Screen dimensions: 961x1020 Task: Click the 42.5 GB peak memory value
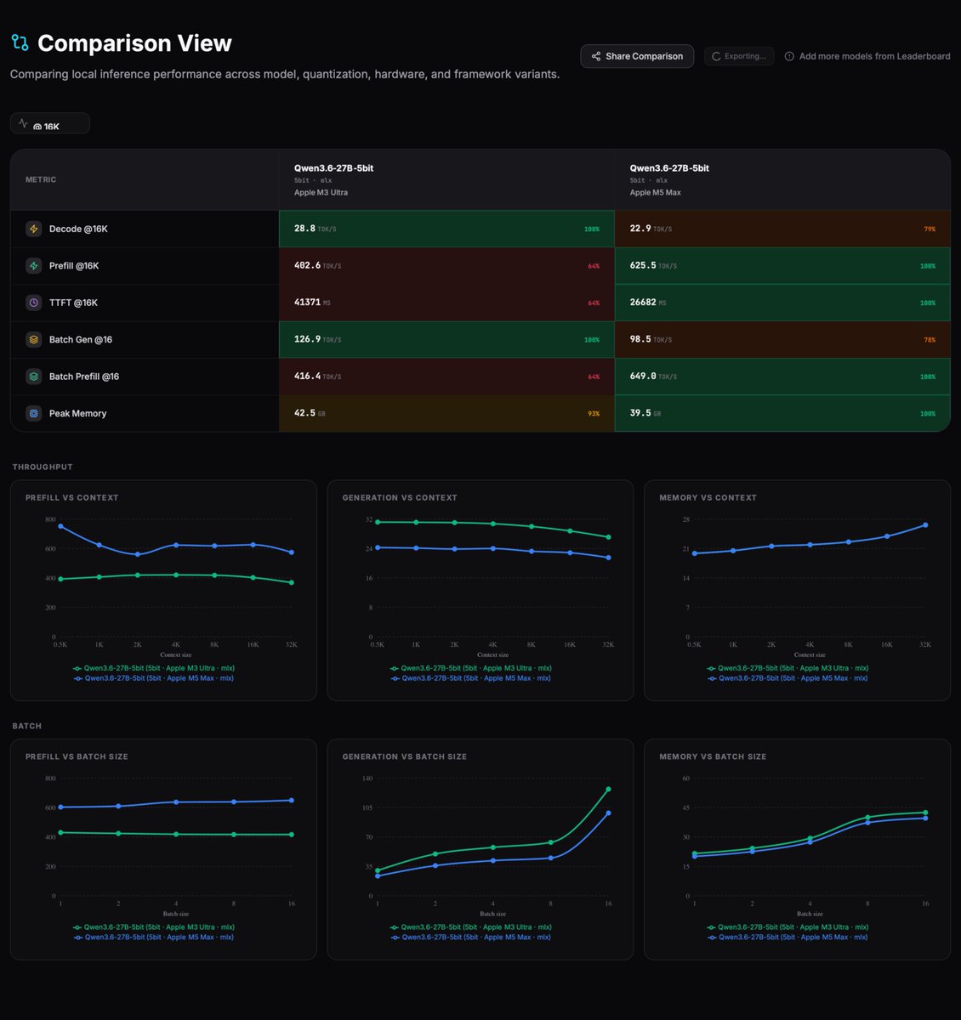coord(310,413)
